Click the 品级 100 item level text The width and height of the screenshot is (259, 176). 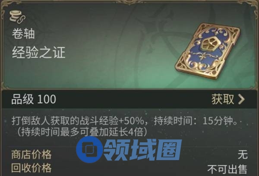click(34, 99)
